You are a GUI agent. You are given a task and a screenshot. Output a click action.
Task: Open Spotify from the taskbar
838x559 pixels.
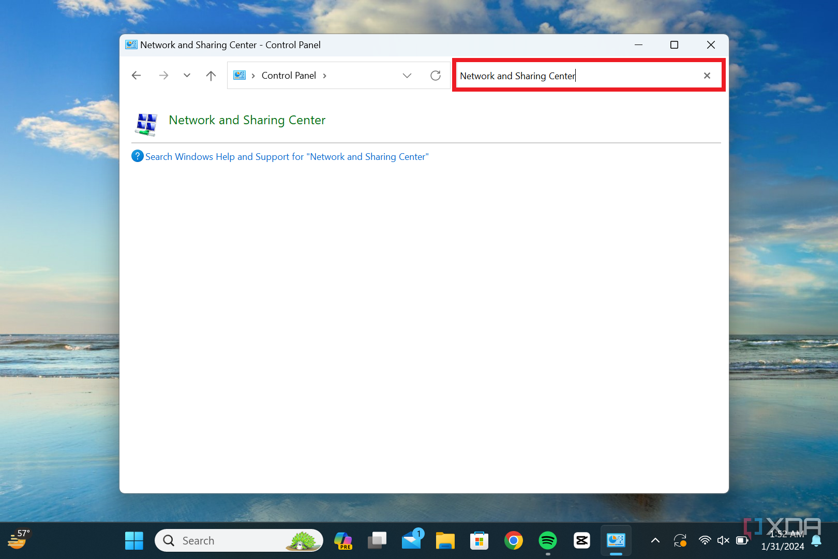point(547,541)
